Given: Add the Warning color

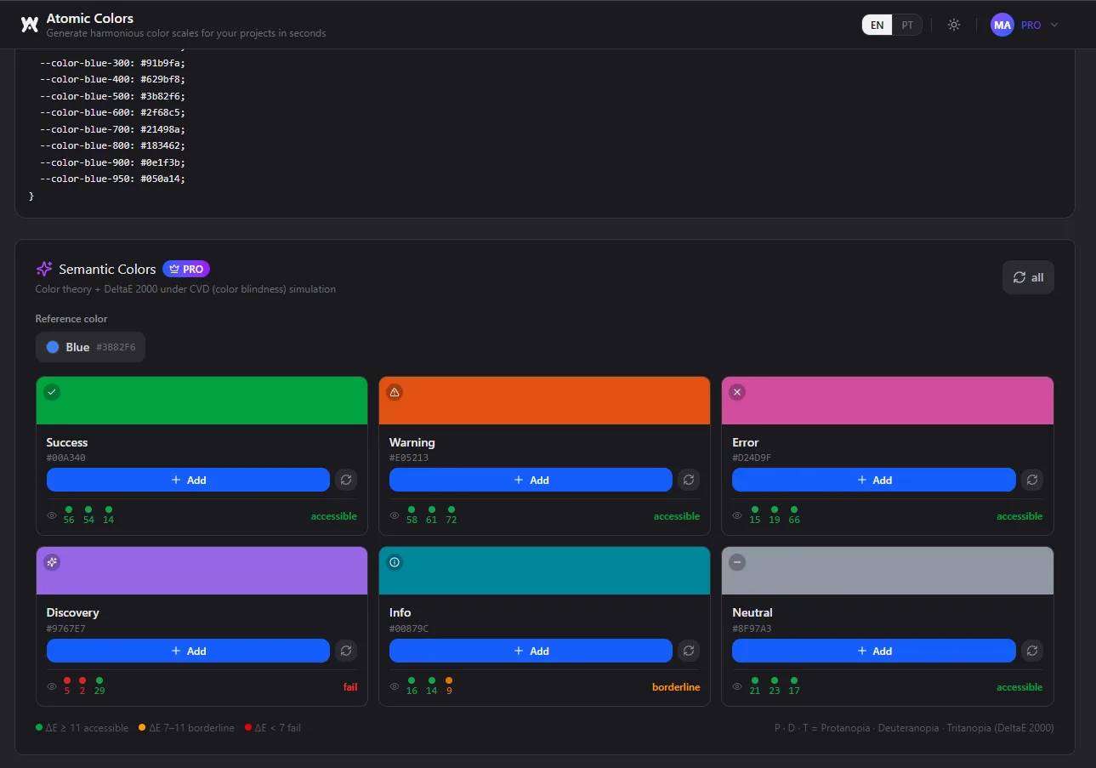Looking at the screenshot, I should tap(531, 480).
